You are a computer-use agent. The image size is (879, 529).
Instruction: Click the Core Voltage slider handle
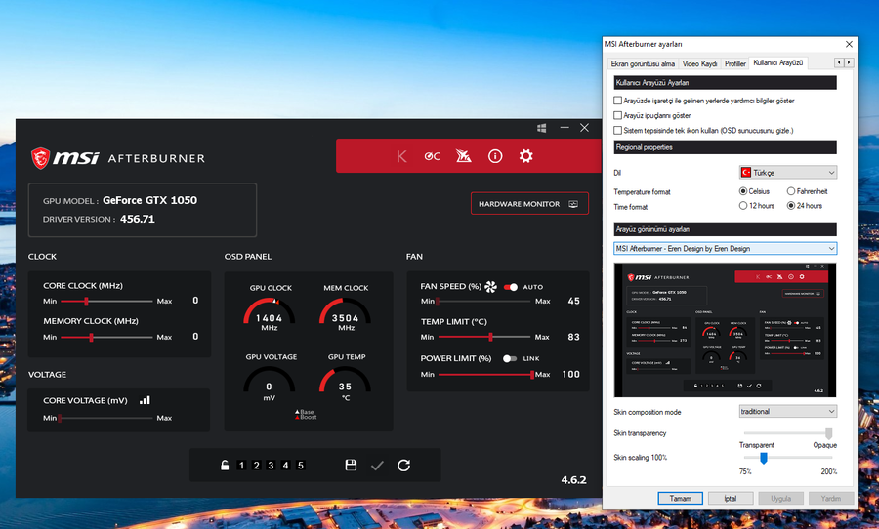click(60, 418)
